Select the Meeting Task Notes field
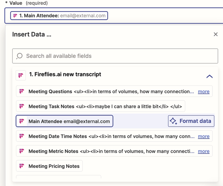The width and height of the screenshot is (223, 186). pos(101,106)
